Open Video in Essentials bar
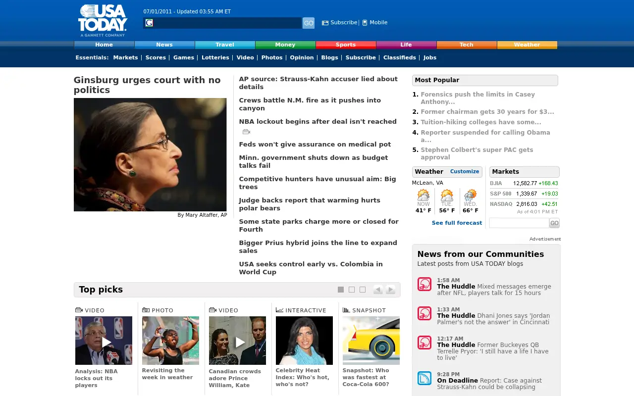The height and width of the screenshot is (396, 634). tap(245, 57)
